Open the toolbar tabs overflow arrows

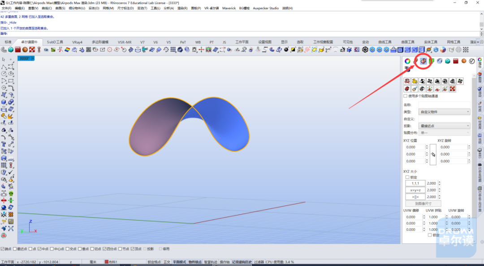click(x=478, y=42)
